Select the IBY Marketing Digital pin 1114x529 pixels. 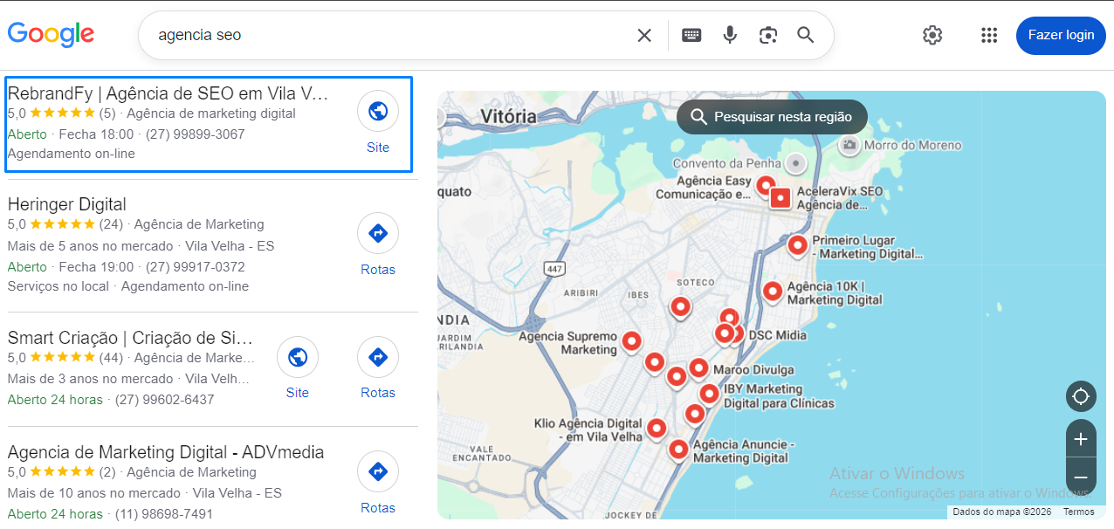[x=709, y=395]
